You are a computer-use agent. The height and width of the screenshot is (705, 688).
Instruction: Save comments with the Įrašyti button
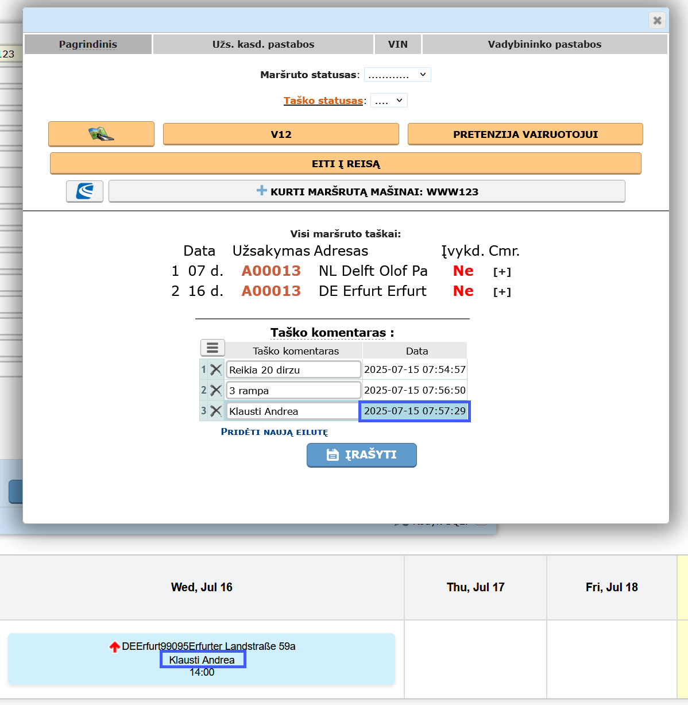coord(362,454)
